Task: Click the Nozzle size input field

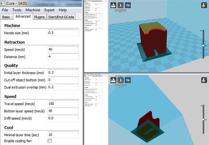Action: pos(63,33)
